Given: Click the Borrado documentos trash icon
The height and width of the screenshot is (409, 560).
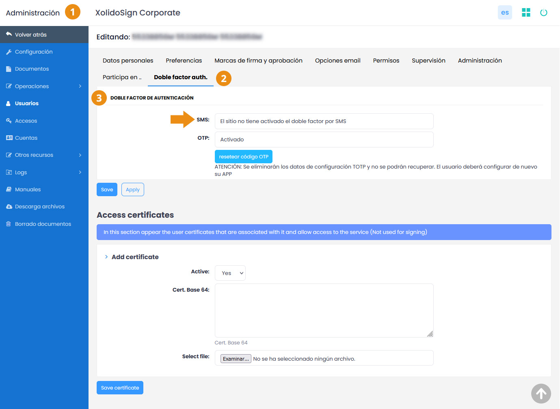Looking at the screenshot, I should coord(9,224).
